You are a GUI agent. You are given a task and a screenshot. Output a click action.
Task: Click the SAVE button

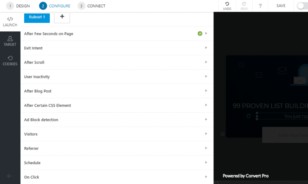click(281, 6)
